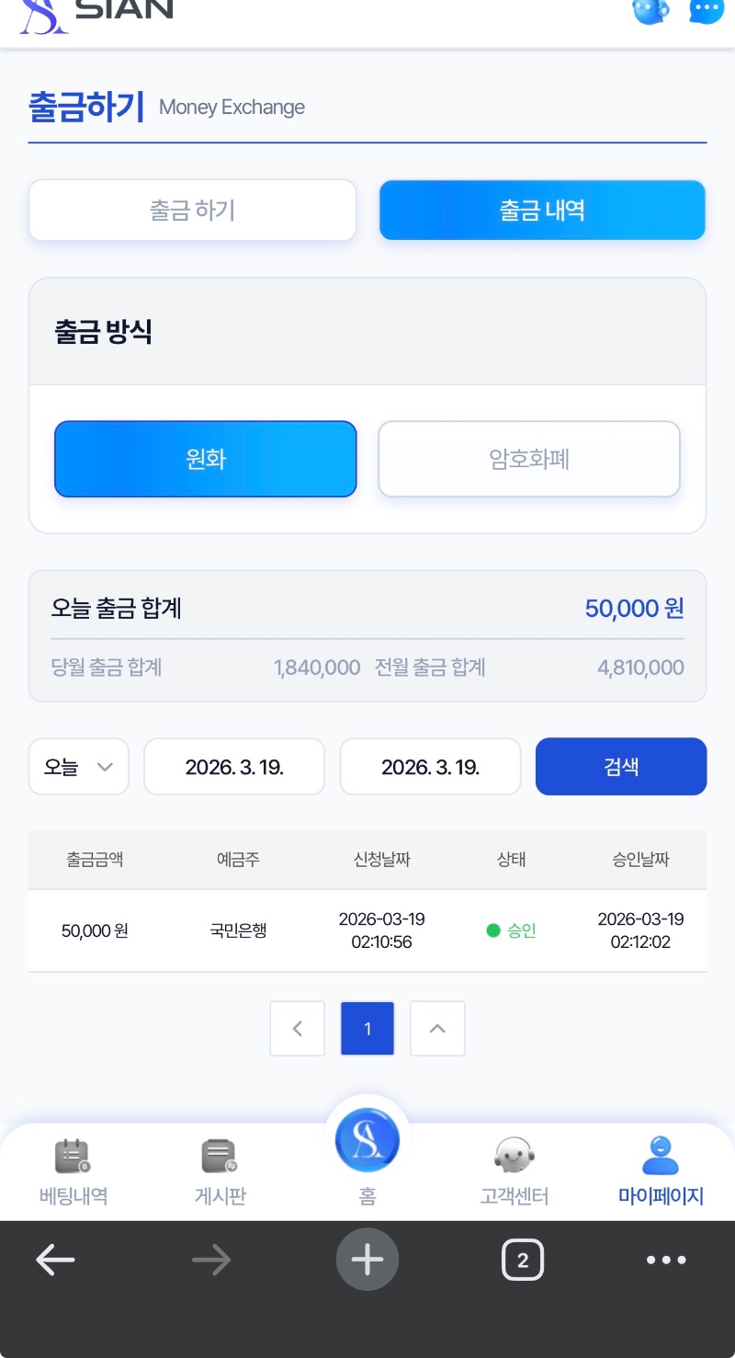This screenshot has height=1358, width=735.
Task: Switch to the 출금 내역 tab
Action: coord(542,211)
